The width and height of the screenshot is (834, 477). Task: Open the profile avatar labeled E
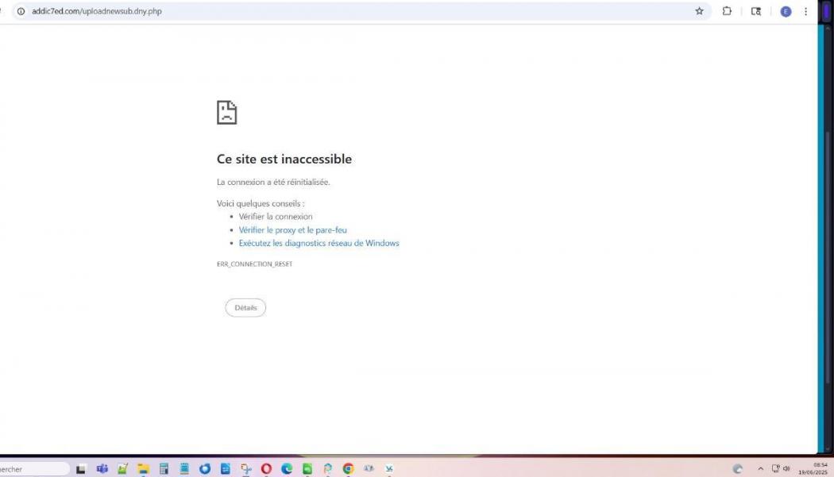click(x=786, y=11)
